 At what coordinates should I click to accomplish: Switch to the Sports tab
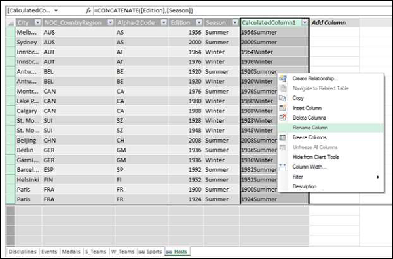(151, 252)
